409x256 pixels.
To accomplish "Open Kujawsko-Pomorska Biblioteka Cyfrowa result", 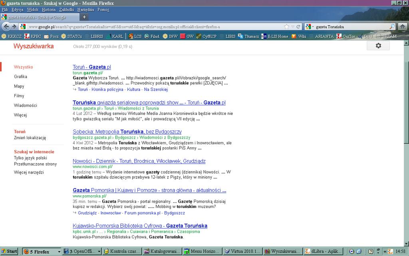I will [140, 226].
